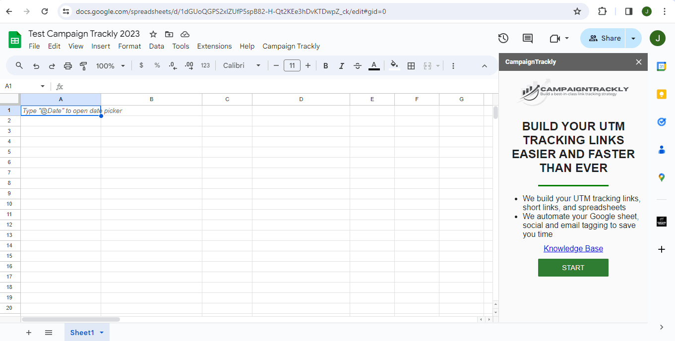Open the text color picker
The width and height of the screenshot is (675, 341).
373,65
